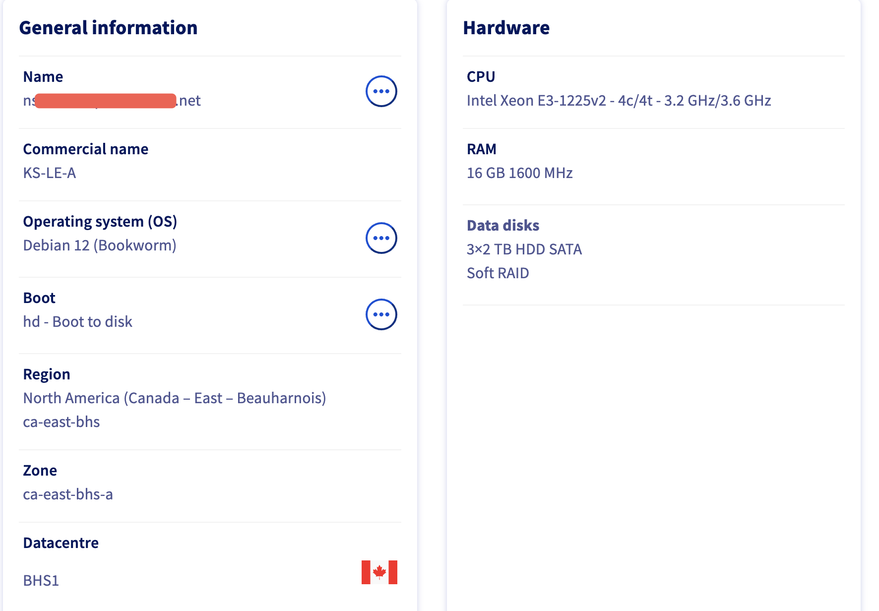Click the Soft RAID text

pos(498,273)
